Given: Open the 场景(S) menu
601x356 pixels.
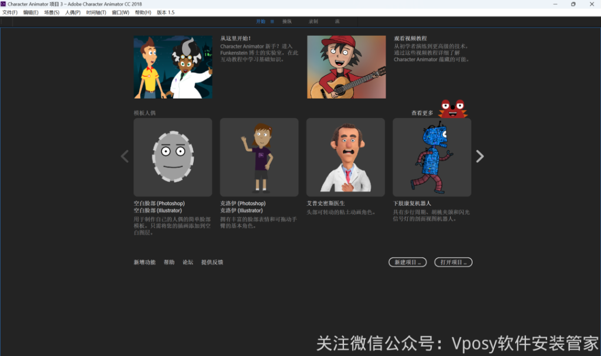Looking at the screenshot, I should [52, 13].
